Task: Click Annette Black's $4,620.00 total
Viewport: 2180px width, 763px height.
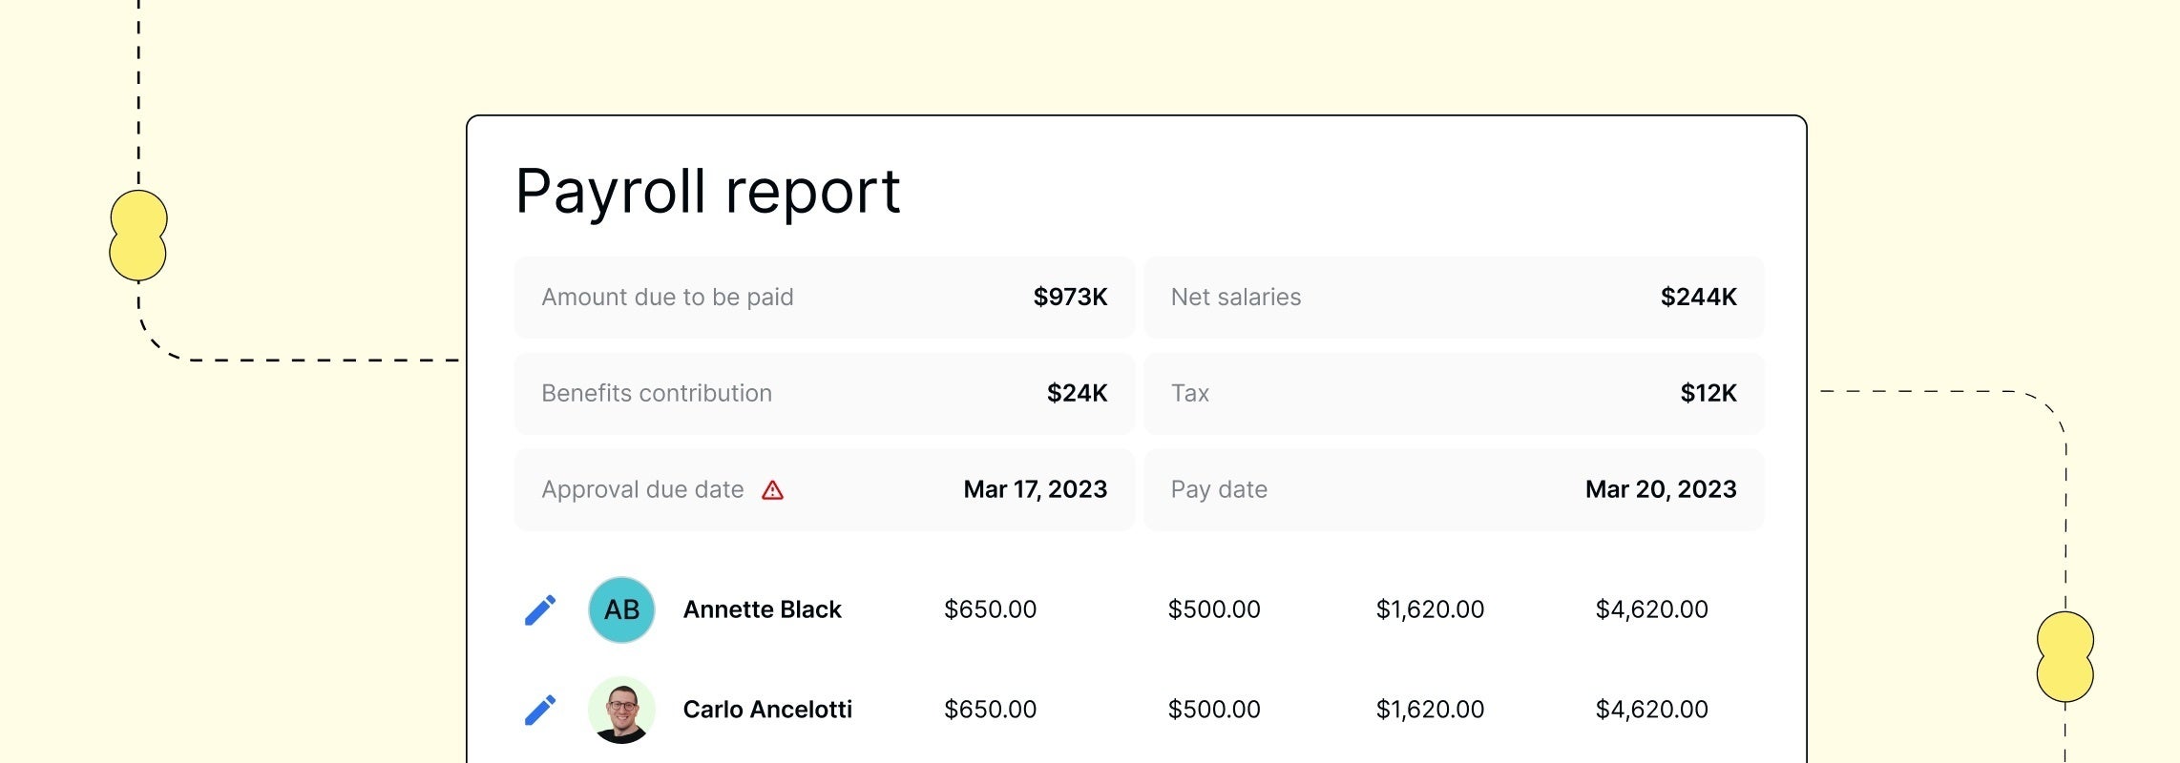Action: point(1651,609)
